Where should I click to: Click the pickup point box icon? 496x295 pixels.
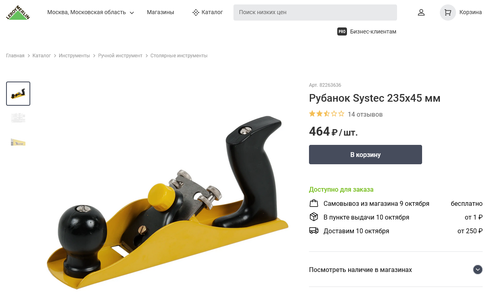tap(314, 217)
